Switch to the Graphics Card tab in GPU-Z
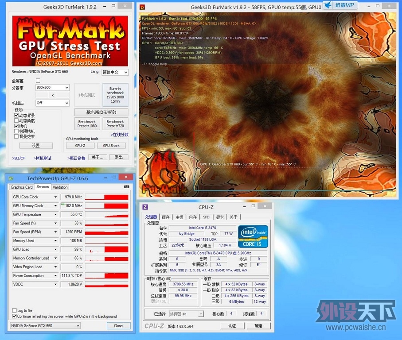This screenshot has width=402, height=340. coord(22,187)
